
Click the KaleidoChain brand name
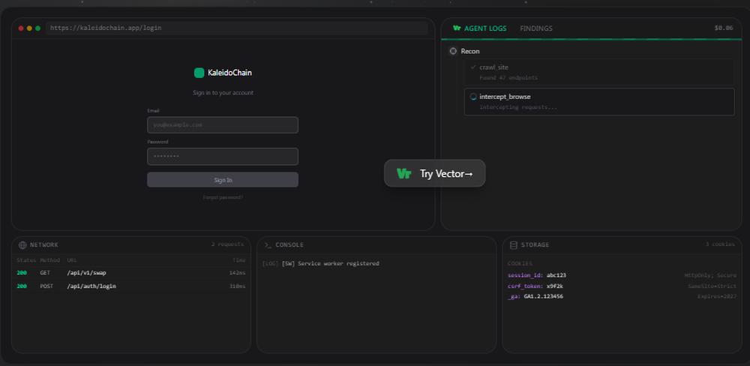coord(229,73)
